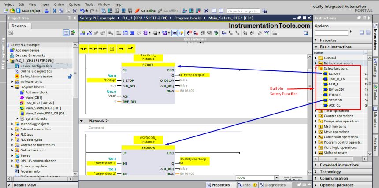379x188 pixels.
Task: Insert a normally closed contact
Action: coord(93,49)
